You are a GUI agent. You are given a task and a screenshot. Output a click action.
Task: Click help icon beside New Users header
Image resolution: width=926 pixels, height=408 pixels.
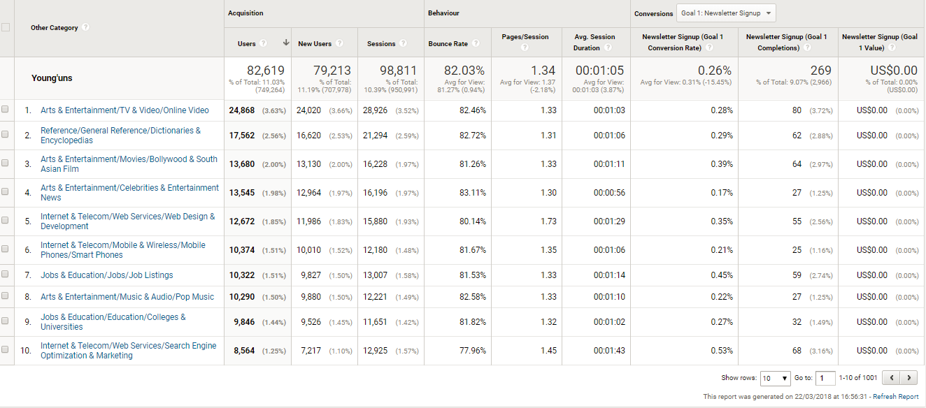click(x=339, y=43)
